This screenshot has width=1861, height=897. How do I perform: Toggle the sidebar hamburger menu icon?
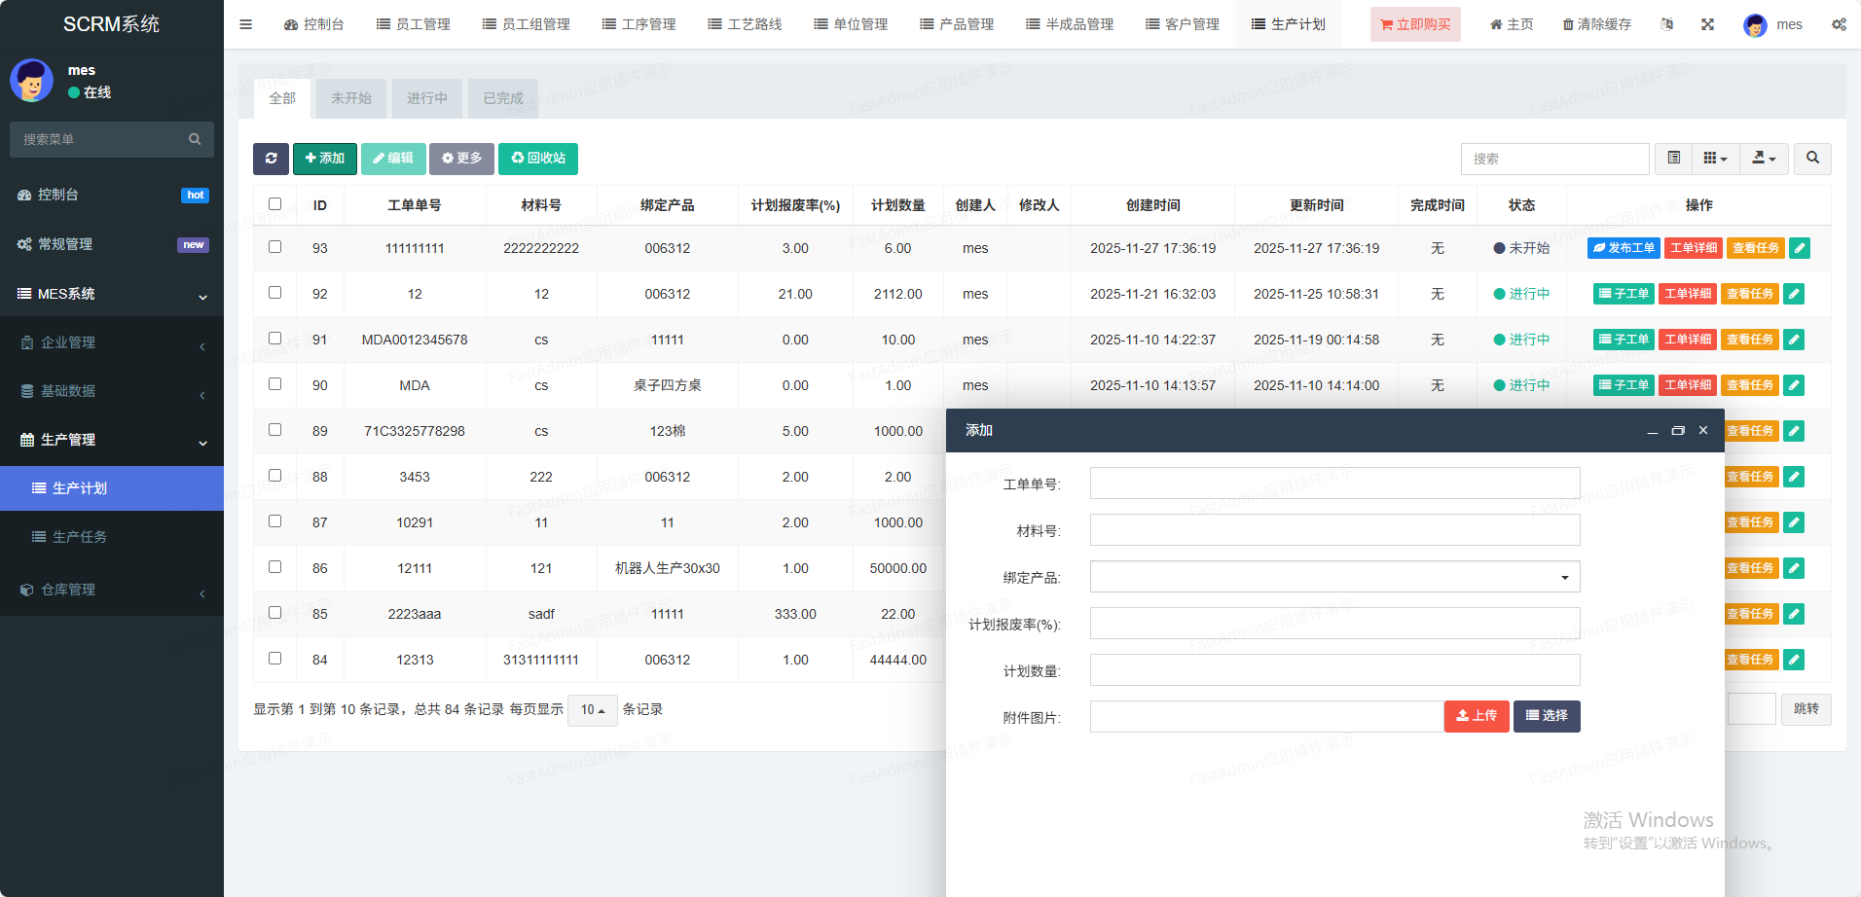pos(245,24)
